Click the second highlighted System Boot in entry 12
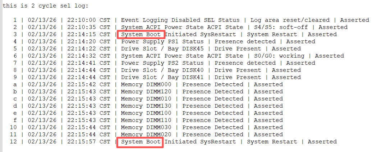 point(141,142)
